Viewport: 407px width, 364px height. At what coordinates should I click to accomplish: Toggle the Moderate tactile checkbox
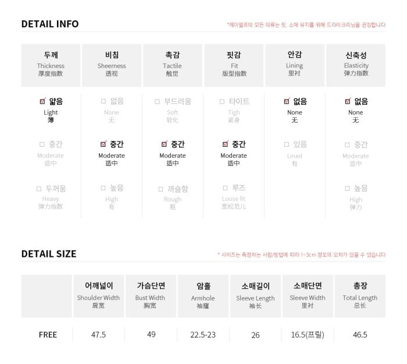click(165, 144)
